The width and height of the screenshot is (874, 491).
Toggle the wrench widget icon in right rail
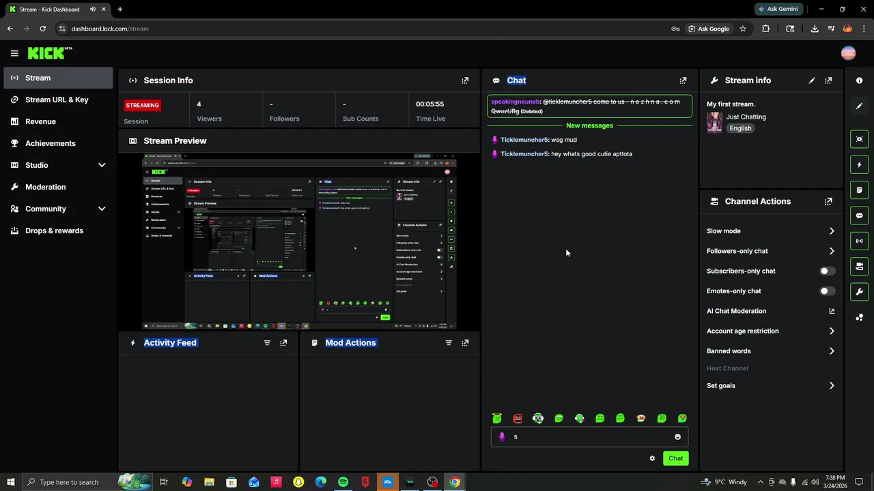[x=859, y=292]
